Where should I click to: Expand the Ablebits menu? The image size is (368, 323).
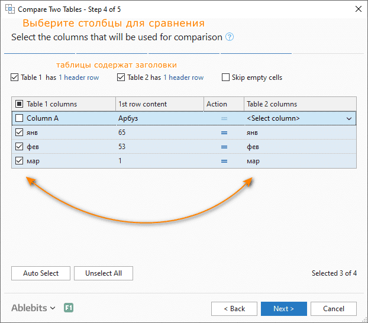click(33, 308)
